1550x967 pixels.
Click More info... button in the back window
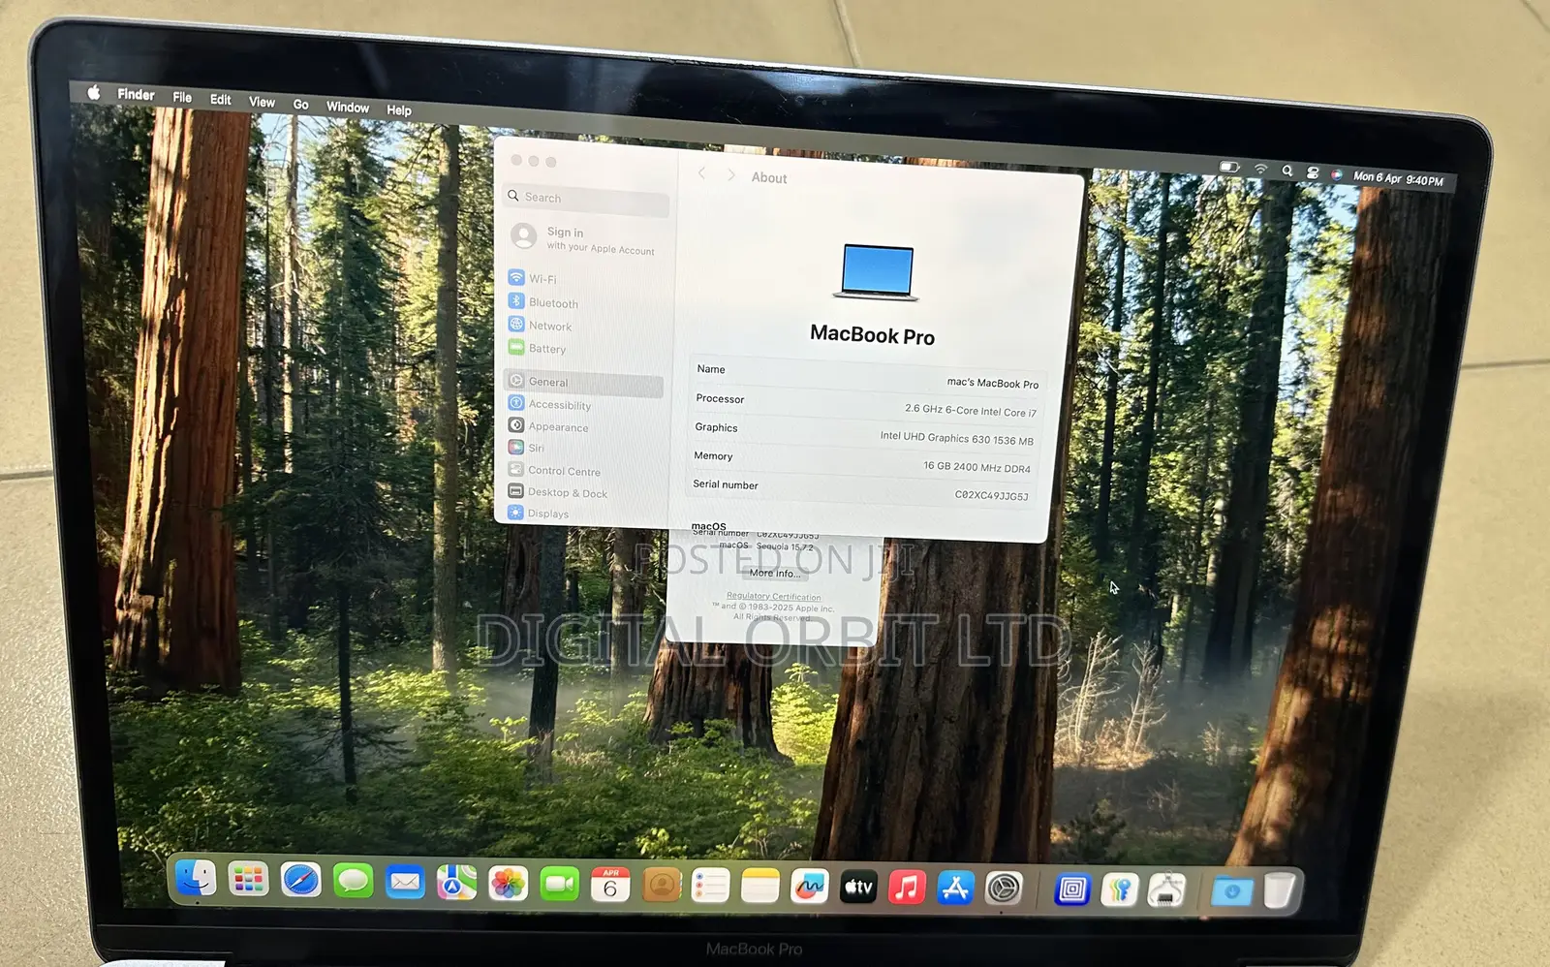[775, 573]
